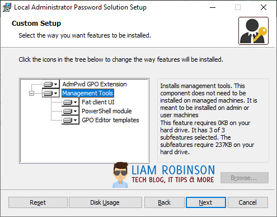Select the GPO Editor templates feature
The height and width of the screenshot is (217, 277).
[x=110, y=120]
